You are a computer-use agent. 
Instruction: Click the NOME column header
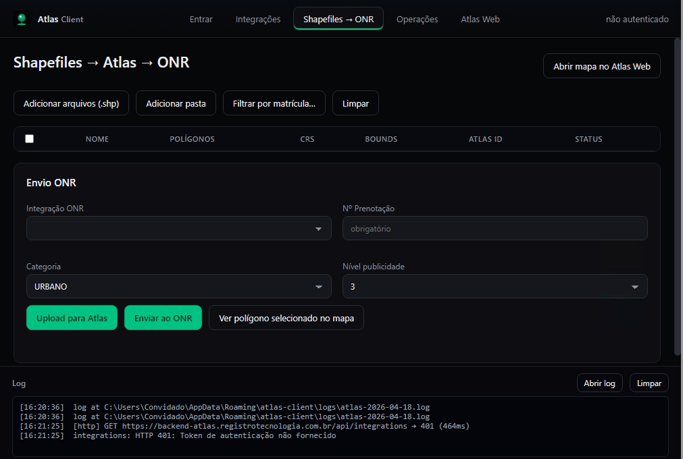[x=97, y=139]
